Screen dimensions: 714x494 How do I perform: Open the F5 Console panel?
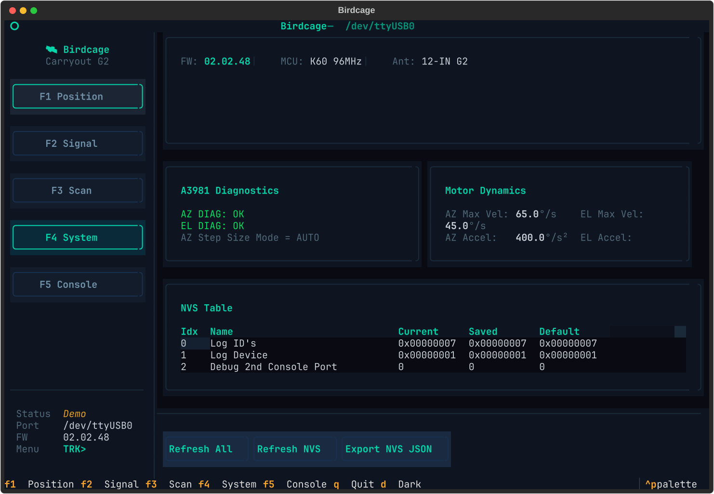[78, 284]
